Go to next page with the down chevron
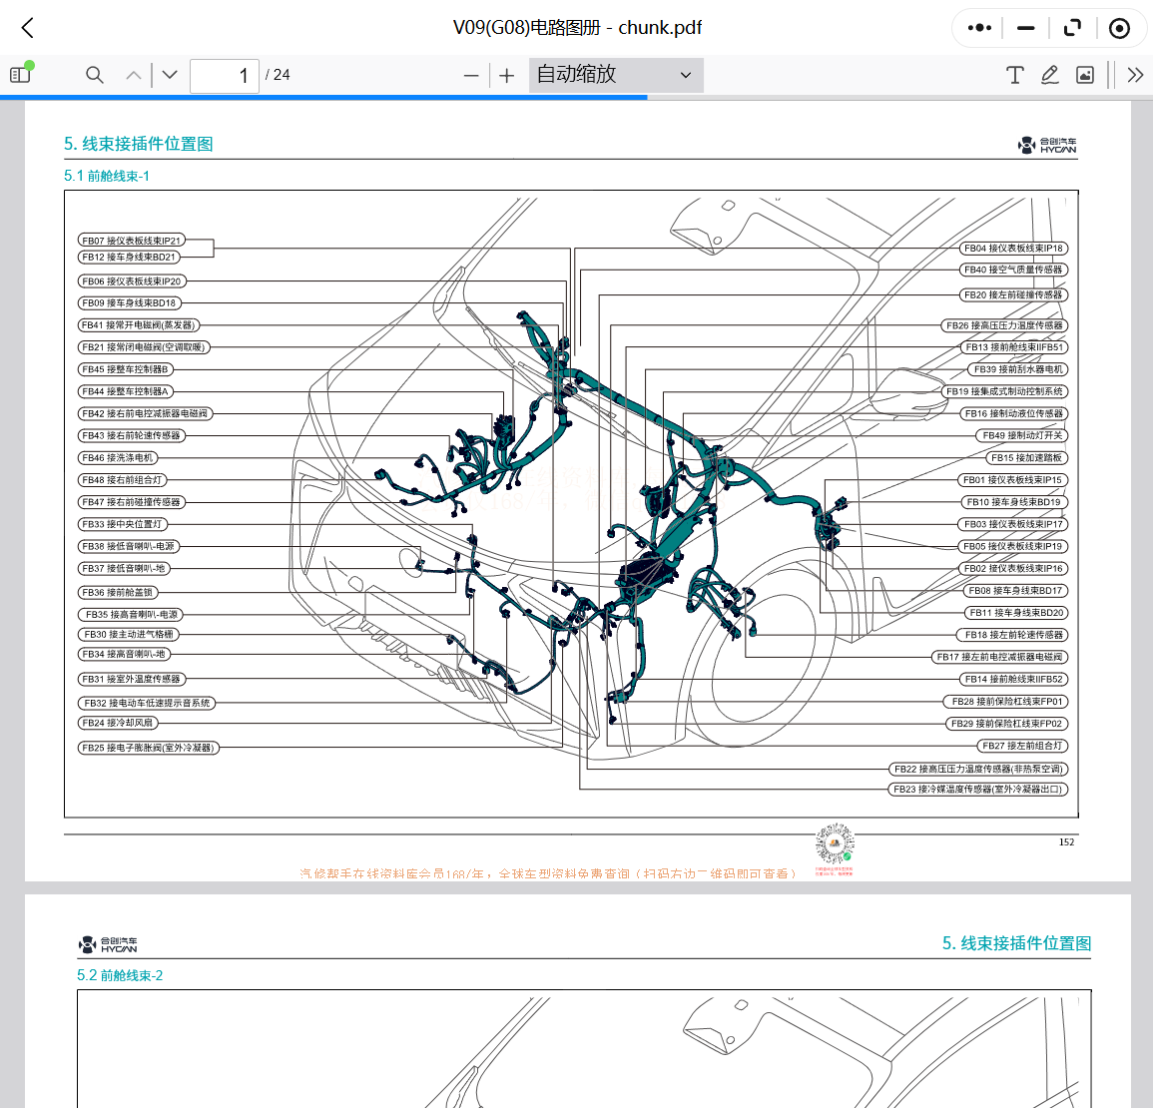 (x=169, y=74)
